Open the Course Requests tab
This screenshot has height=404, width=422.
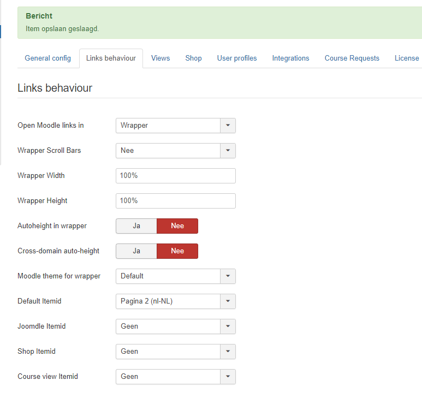(x=352, y=58)
